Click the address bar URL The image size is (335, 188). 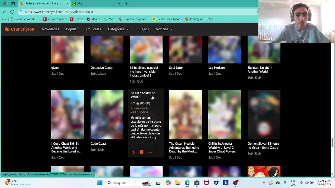(x=59, y=12)
